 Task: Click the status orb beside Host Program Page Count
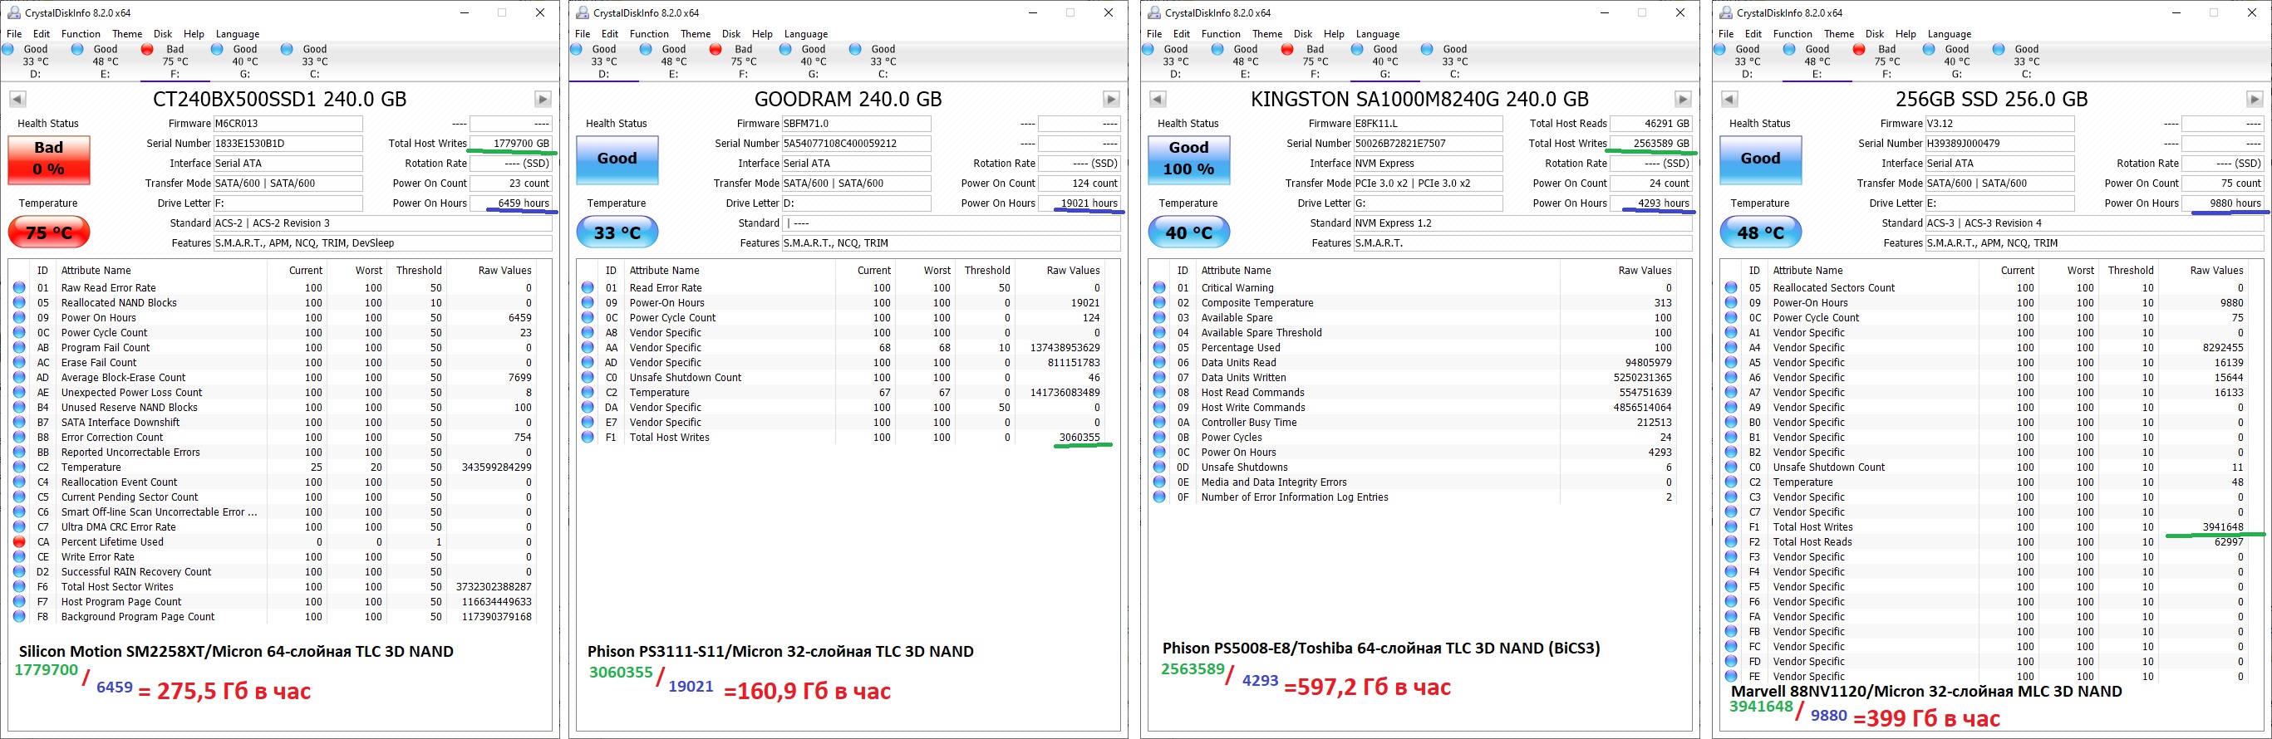(x=19, y=602)
